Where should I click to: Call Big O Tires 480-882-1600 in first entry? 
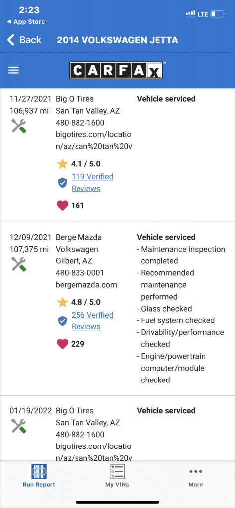point(80,123)
